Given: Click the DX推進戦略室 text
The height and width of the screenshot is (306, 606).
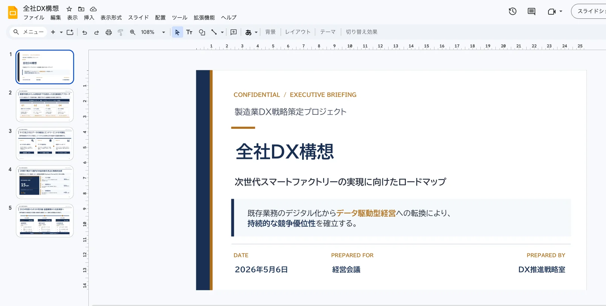Looking at the screenshot, I should 542,269.
